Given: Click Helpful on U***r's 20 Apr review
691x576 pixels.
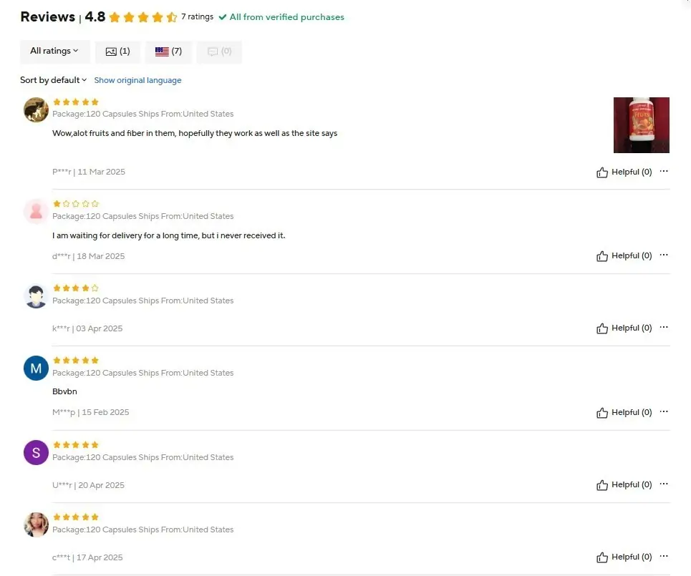Looking at the screenshot, I should tap(624, 485).
